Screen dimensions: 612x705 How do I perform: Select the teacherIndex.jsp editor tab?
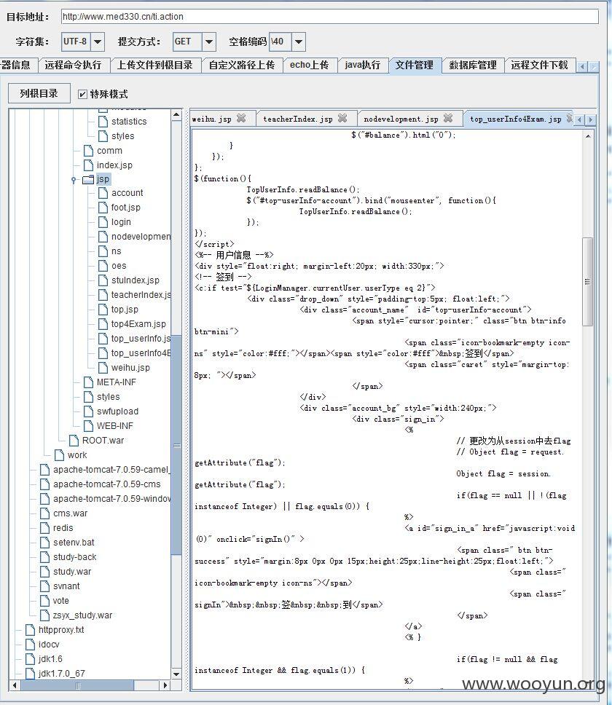pos(298,119)
